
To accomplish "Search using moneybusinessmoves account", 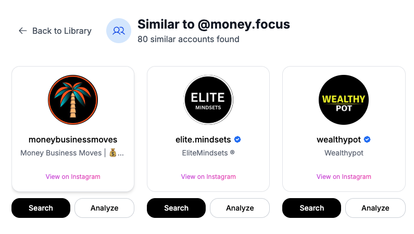I will click(x=41, y=208).
